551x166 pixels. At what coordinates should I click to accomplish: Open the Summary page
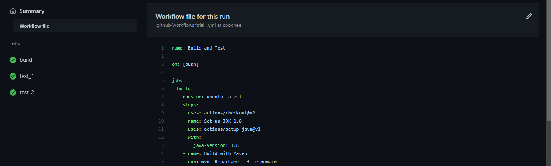(32, 11)
